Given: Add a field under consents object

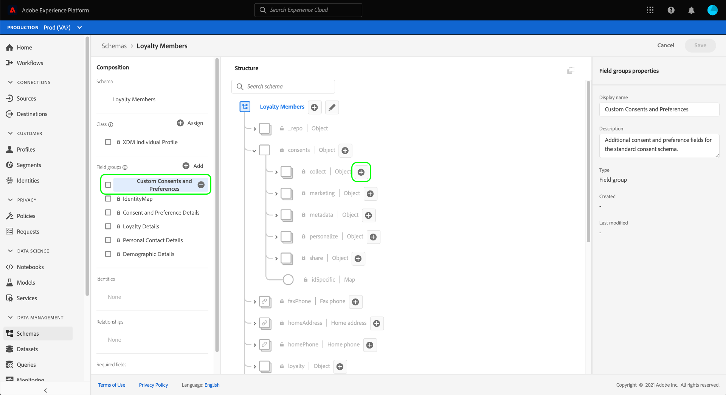Looking at the screenshot, I should (x=345, y=150).
